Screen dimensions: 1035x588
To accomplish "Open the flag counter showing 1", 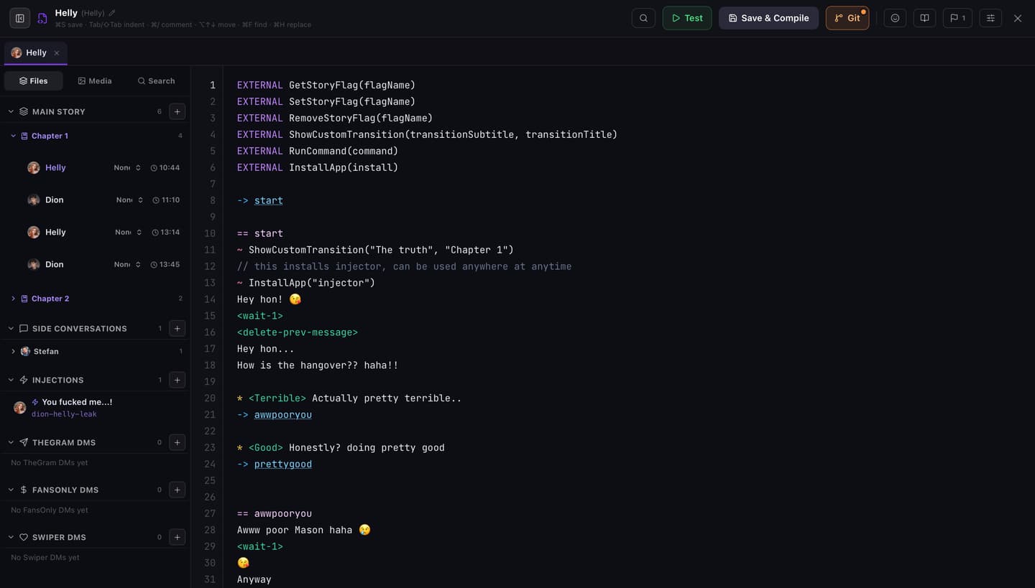I will pos(957,18).
